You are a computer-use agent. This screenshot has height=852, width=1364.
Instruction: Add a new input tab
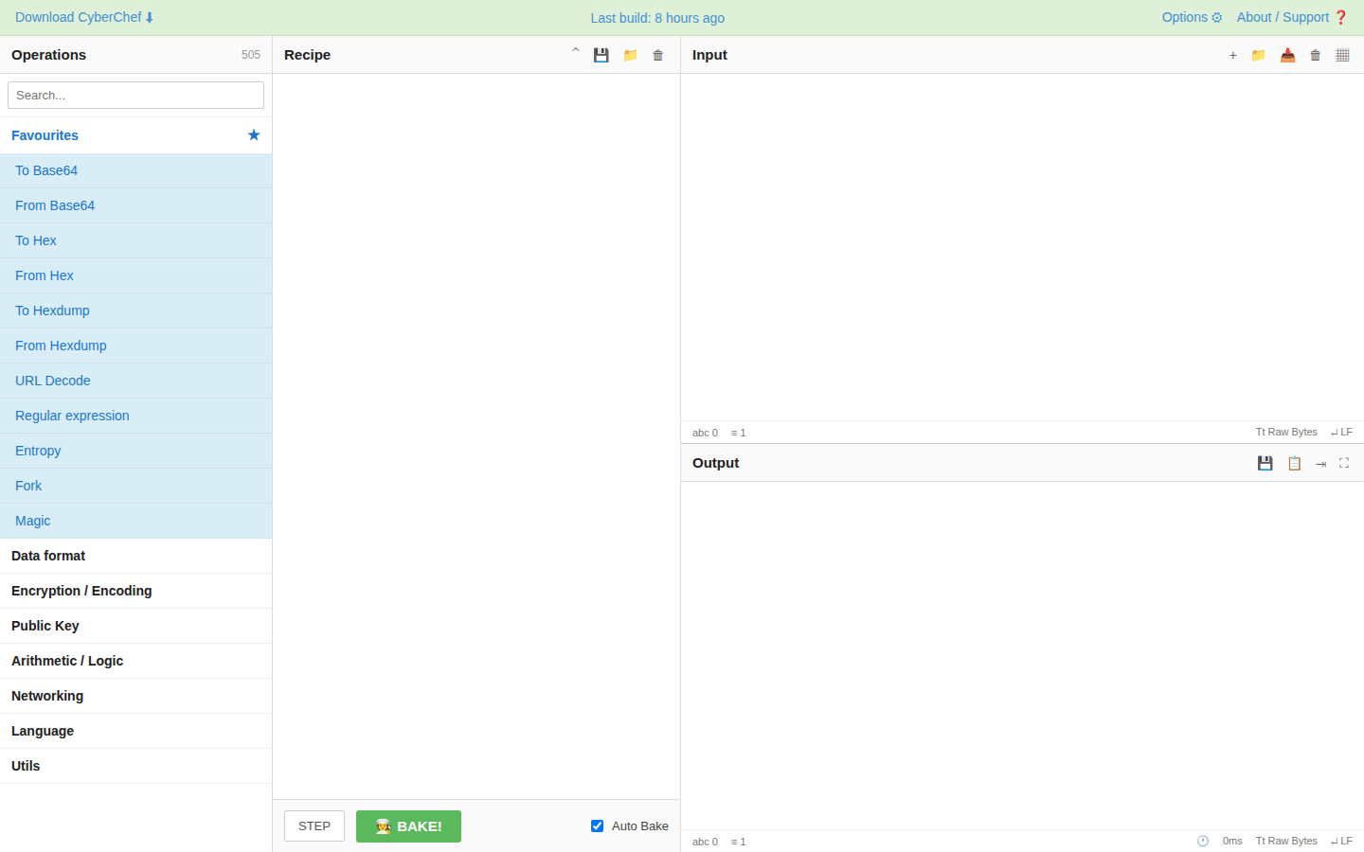[1232, 55]
